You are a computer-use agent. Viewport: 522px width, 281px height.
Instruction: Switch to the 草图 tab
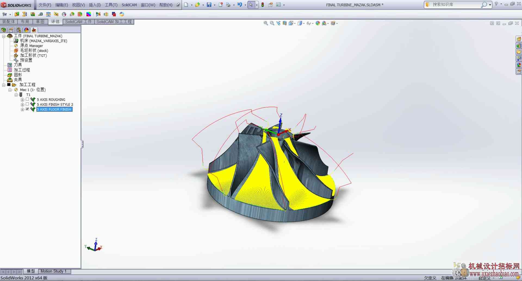[40, 22]
